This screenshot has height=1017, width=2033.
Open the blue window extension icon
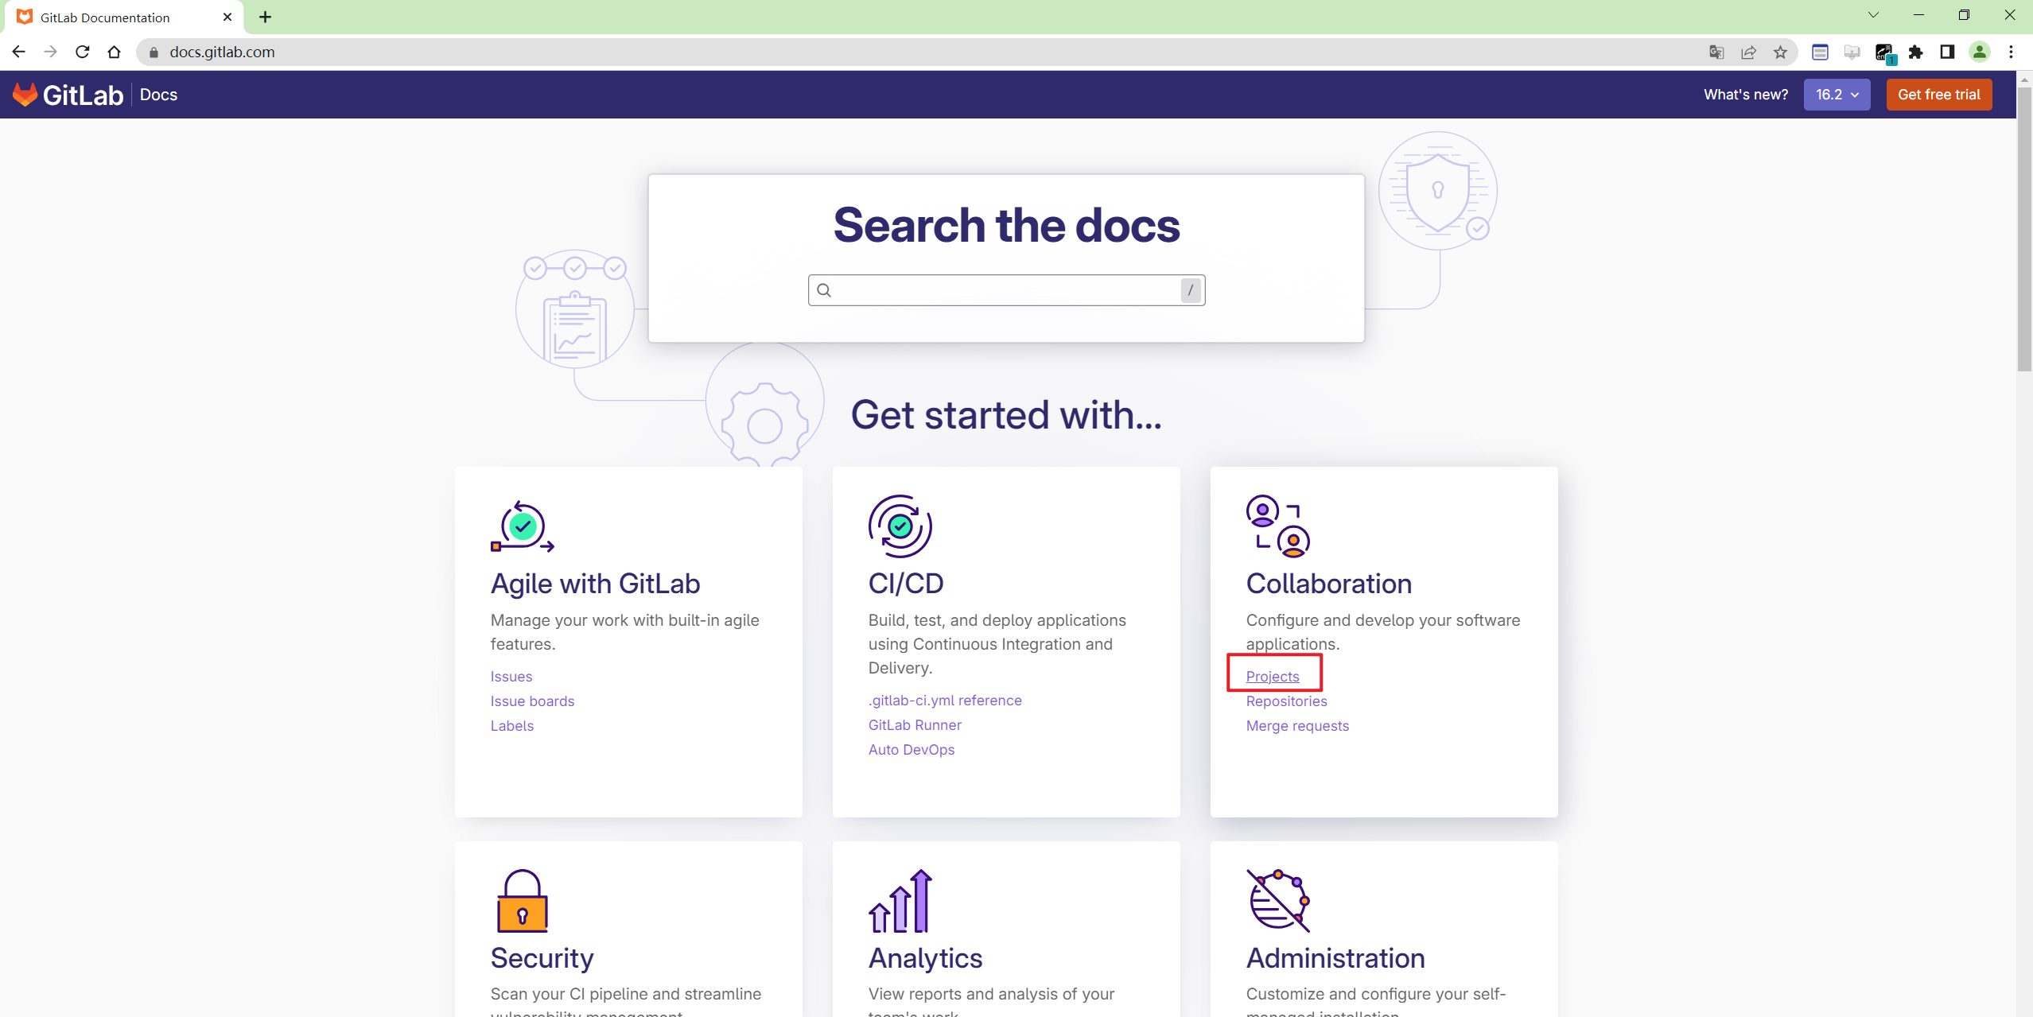pyautogui.click(x=1820, y=52)
